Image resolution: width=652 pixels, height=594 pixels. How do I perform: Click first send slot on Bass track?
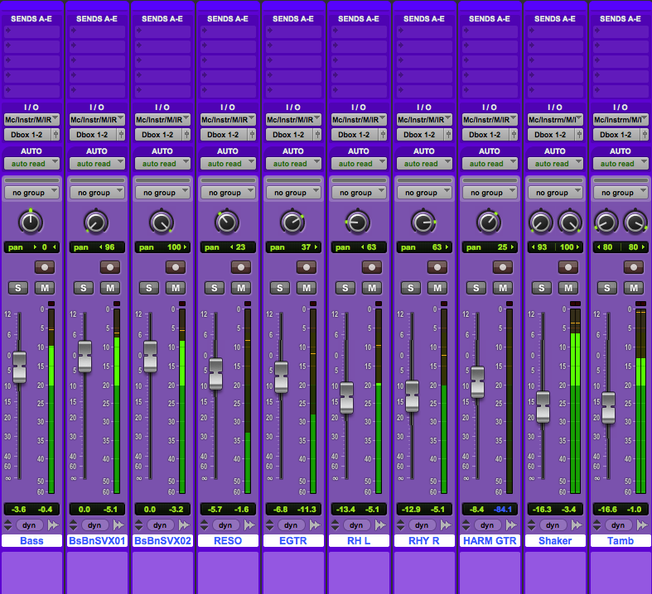tap(31, 32)
